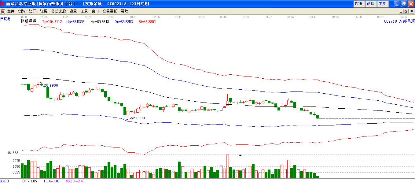Click the MACD indicator label
Viewport: 415px width, 183px height.
tap(5, 181)
